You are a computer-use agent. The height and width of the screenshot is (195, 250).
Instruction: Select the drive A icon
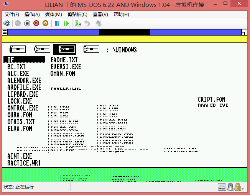tap(18, 49)
